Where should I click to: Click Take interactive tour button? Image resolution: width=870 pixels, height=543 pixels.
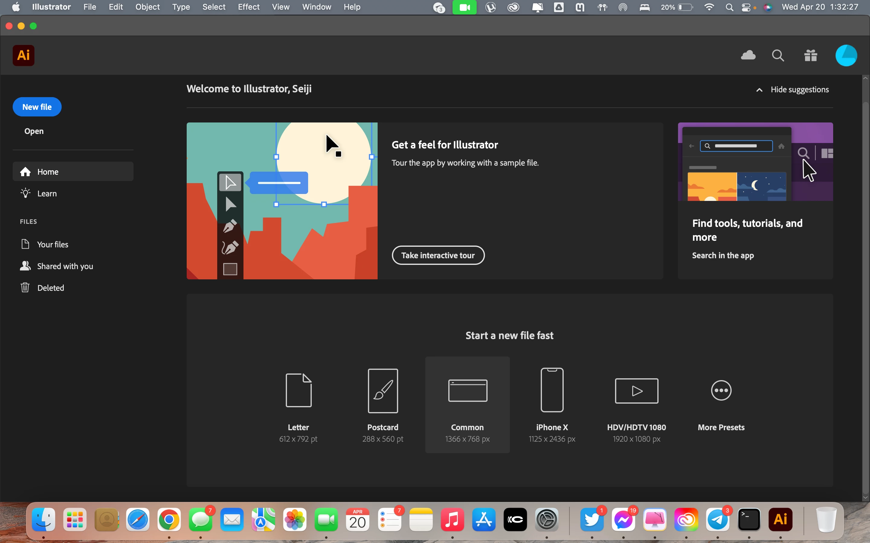438,255
